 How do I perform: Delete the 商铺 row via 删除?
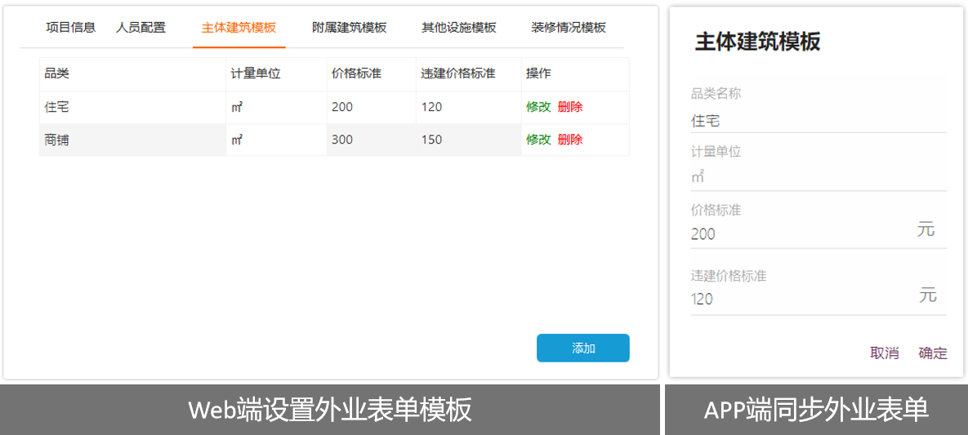tap(570, 140)
